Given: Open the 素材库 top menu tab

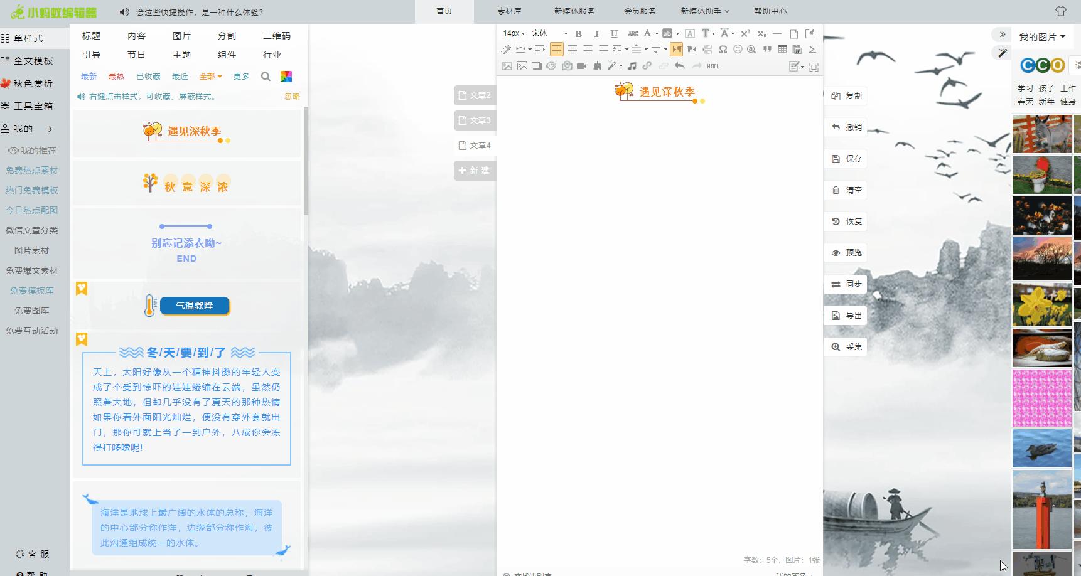Looking at the screenshot, I should (509, 11).
